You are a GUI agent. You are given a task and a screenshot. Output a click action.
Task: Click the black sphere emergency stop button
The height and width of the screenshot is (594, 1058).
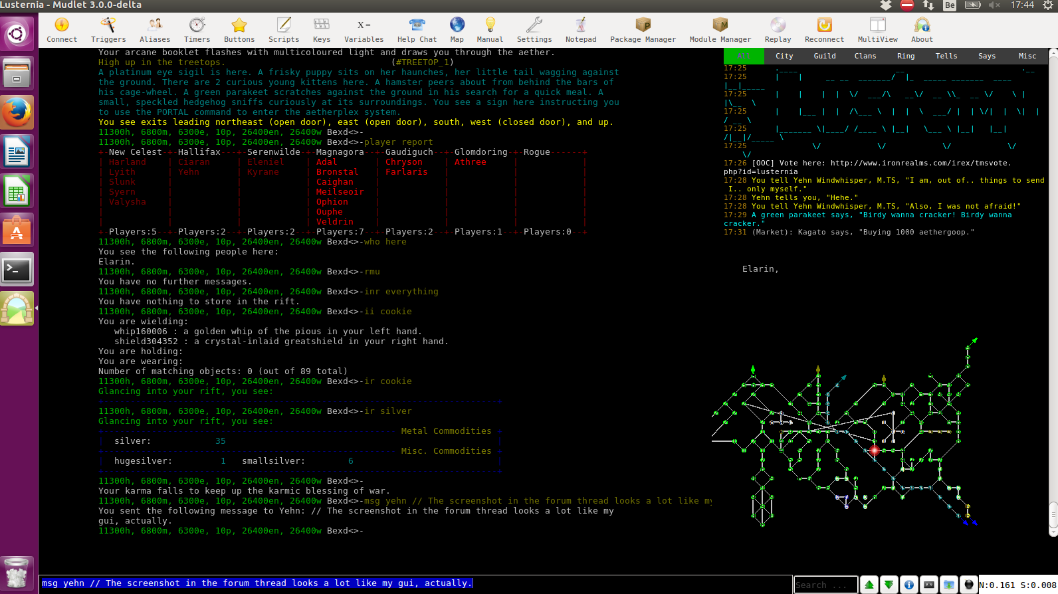(x=969, y=585)
